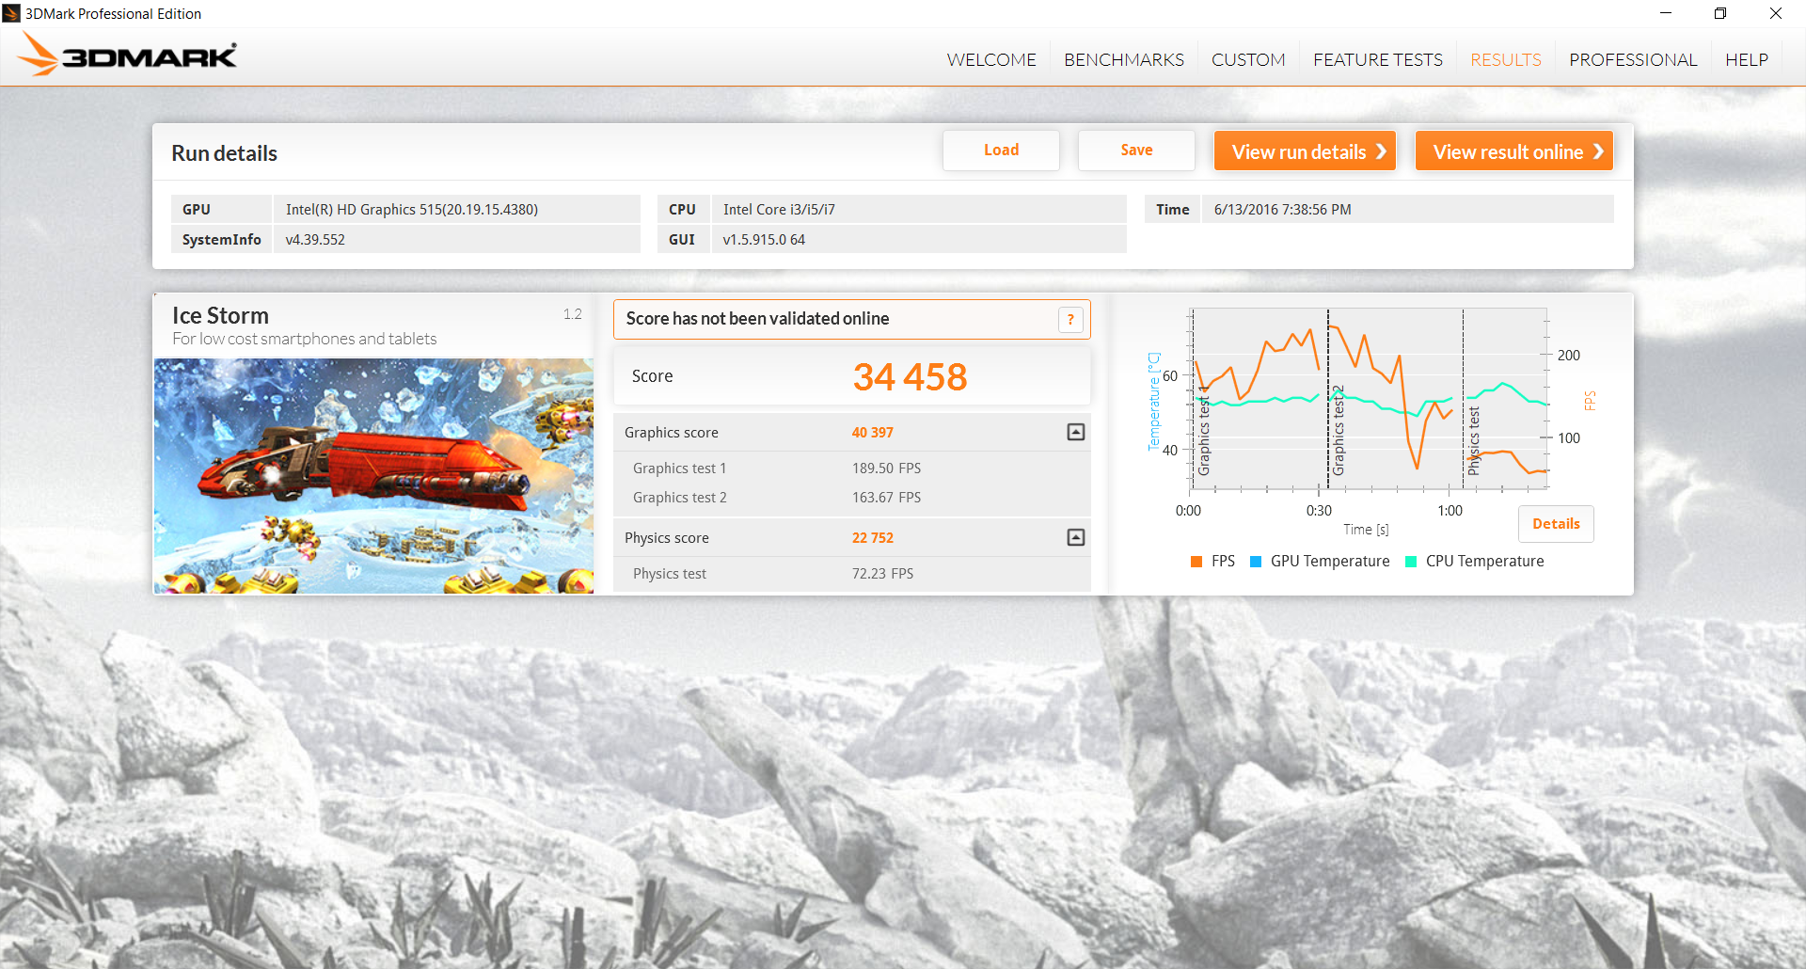The image size is (1806, 969).
Task: Click the overall score 34 458
Action: tap(910, 377)
